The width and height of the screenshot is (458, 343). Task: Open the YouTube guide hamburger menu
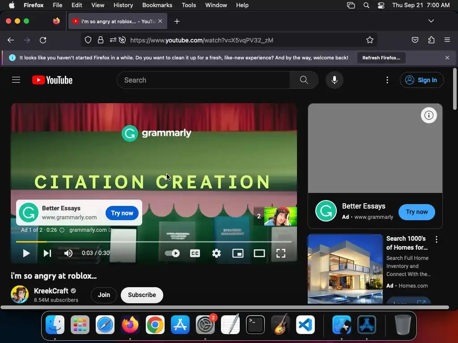(16, 80)
